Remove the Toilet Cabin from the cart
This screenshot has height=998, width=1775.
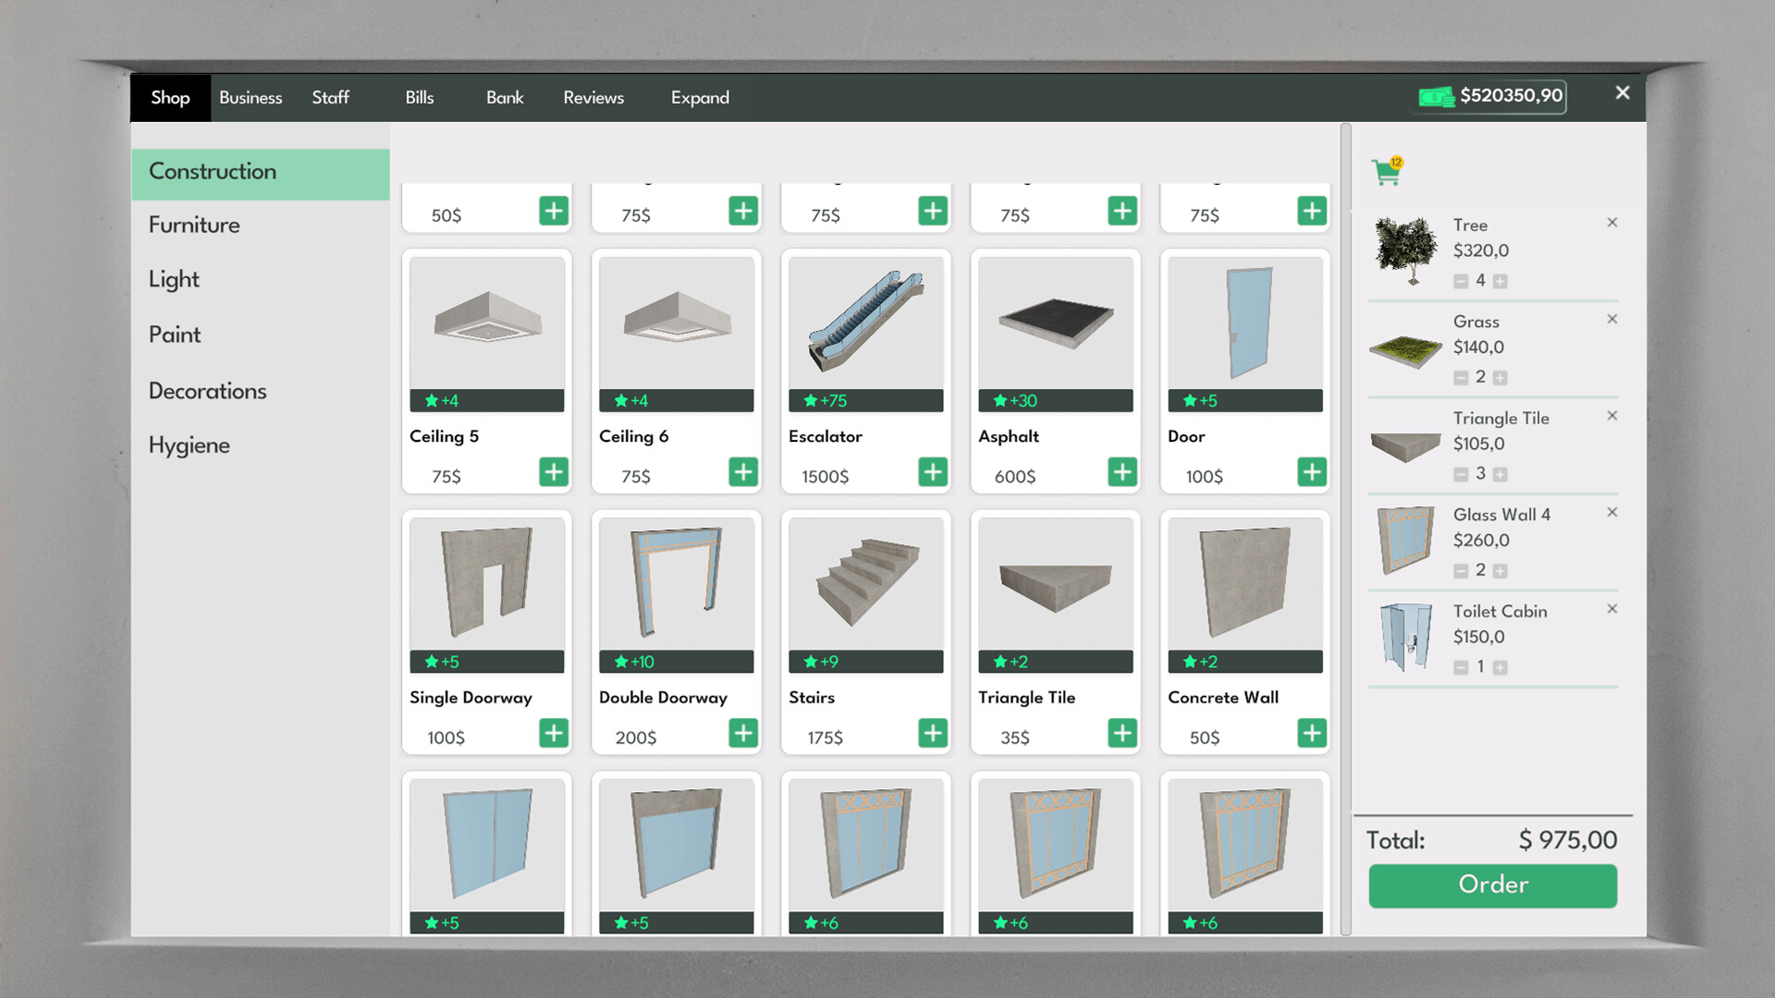(1612, 608)
